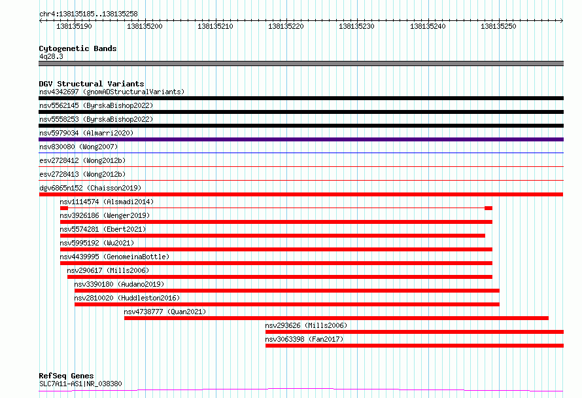Screen dimensions: 582x398
Task: Click the black bar under nsv5558253
Action: tap(301, 126)
